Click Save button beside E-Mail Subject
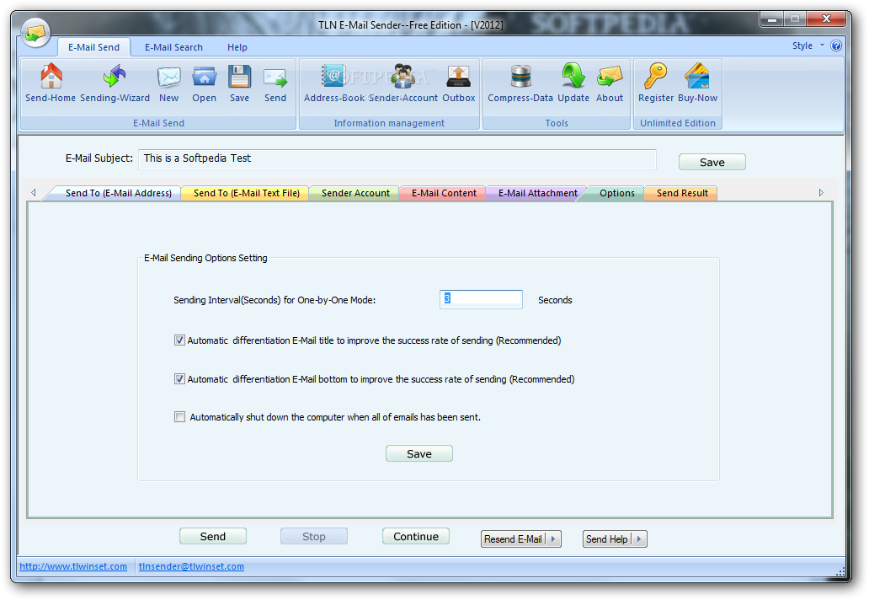The width and height of the screenshot is (869, 600). pos(712,163)
